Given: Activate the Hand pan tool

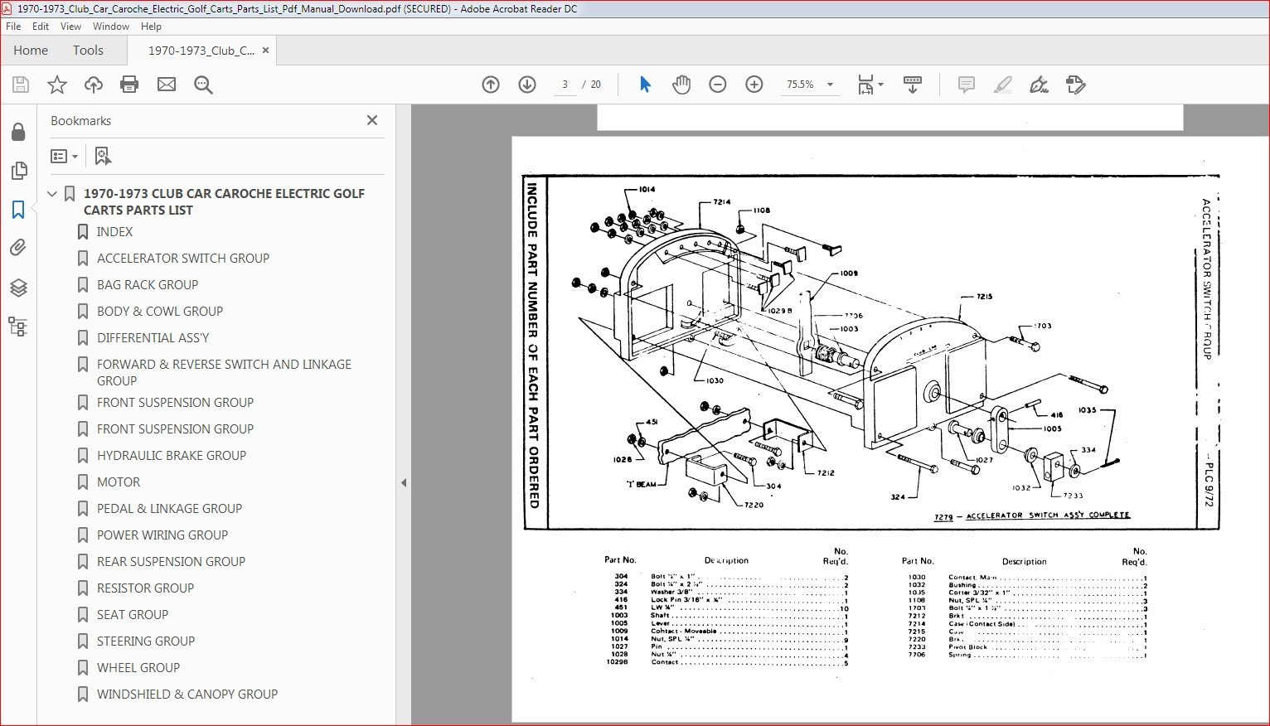Looking at the screenshot, I should [681, 85].
